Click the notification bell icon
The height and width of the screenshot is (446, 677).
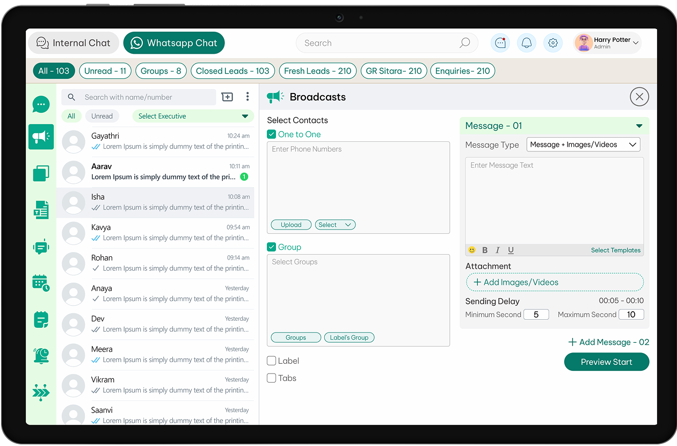[x=527, y=43]
